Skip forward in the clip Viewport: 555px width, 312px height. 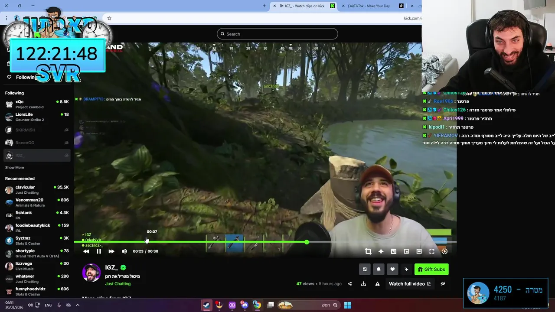(111, 251)
